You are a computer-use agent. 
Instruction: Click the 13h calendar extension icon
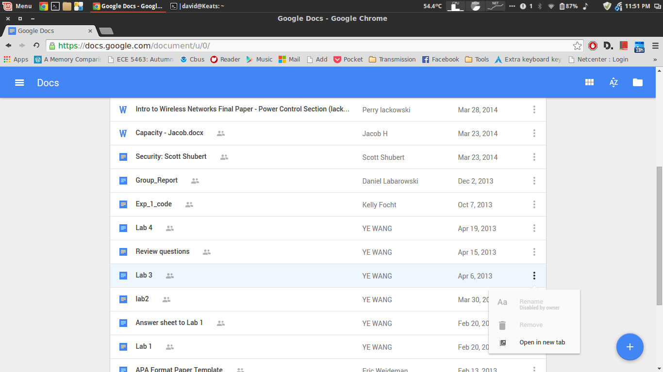point(639,46)
